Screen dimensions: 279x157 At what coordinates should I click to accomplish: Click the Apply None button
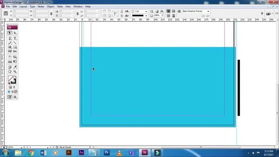[x=16, y=92]
